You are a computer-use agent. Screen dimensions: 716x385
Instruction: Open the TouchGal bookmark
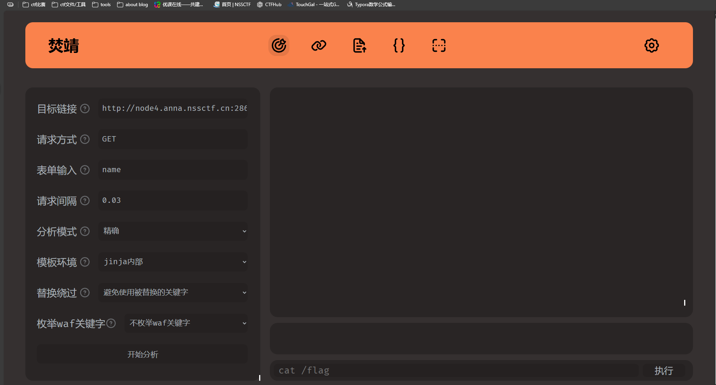(314, 5)
